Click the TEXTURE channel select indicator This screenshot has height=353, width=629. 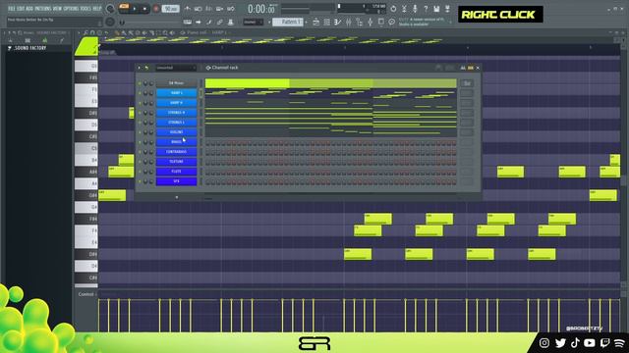(x=200, y=162)
